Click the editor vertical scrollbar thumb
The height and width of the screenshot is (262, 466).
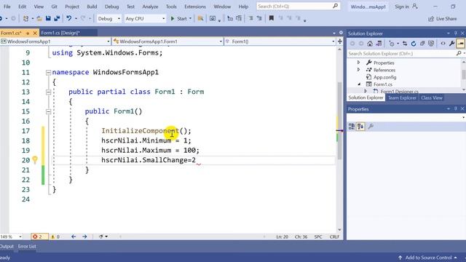coord(339,120)
